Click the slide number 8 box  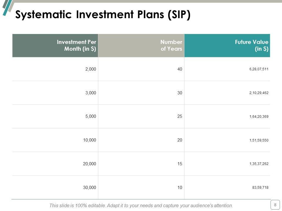pyautogui.click(x=275, y=205)
